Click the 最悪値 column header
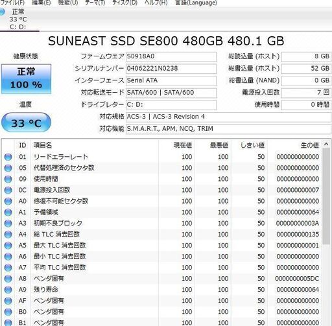The height and width of the screenshot is (326, 332). 213,145
